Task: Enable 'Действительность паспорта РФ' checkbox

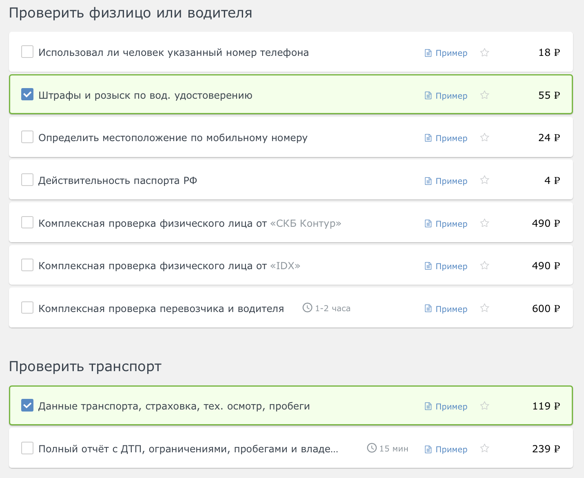Action: [27, 180]
